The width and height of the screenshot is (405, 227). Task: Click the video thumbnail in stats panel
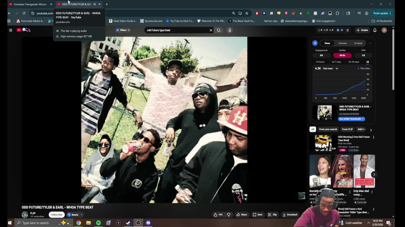pos(325,112)
